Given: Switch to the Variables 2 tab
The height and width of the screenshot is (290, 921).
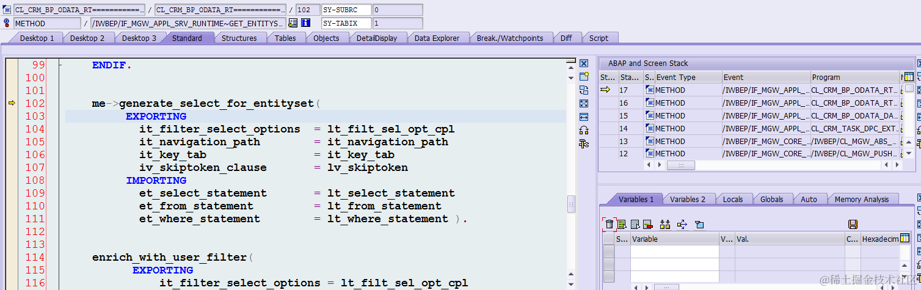Looking at the screenshot, I should pos(688,199).
